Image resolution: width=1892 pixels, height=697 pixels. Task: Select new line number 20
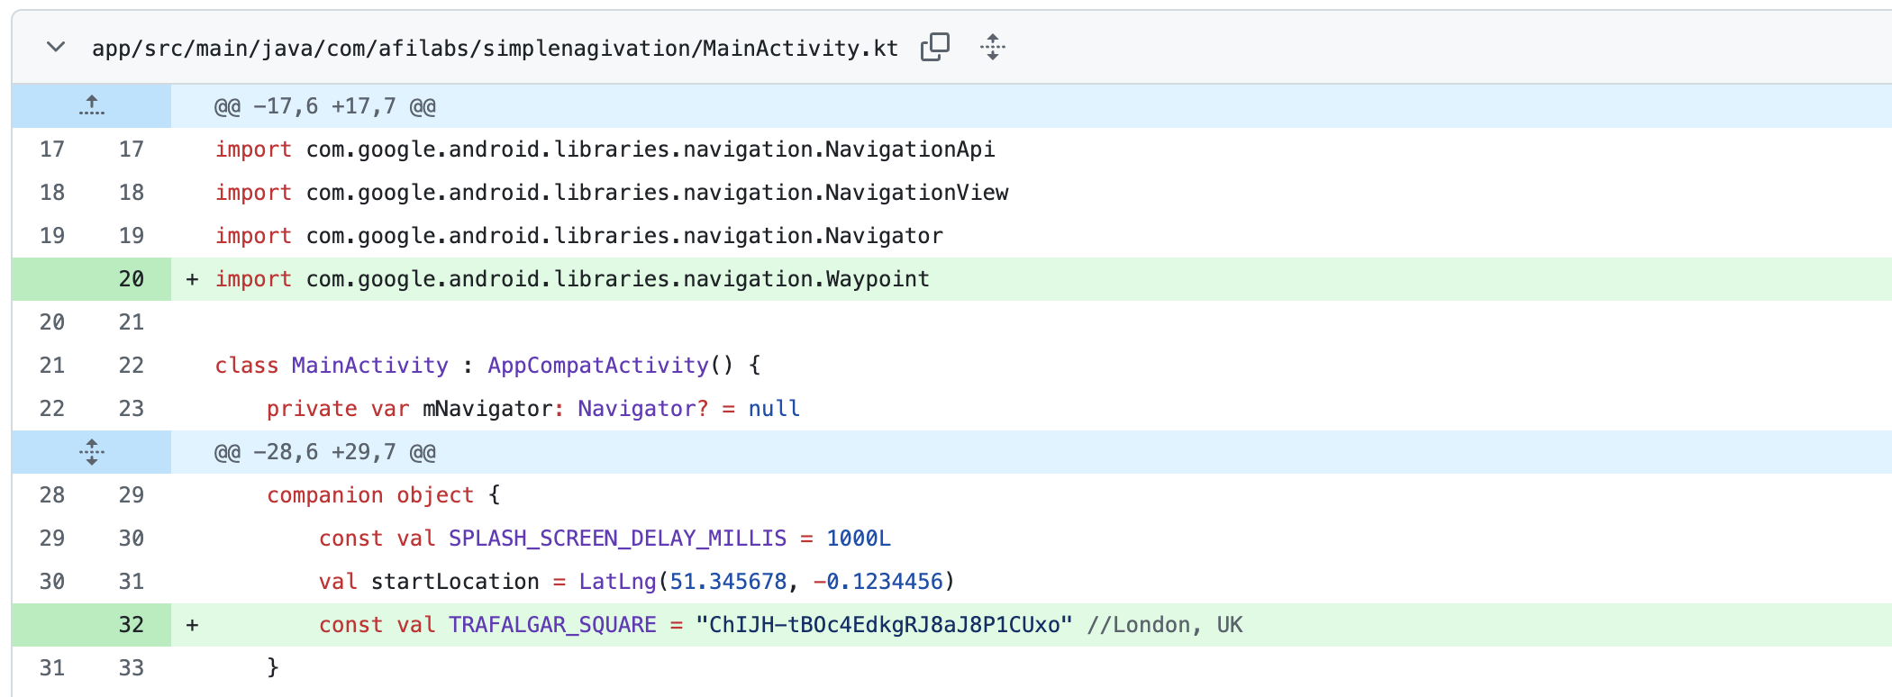click(x=132, y=279)
